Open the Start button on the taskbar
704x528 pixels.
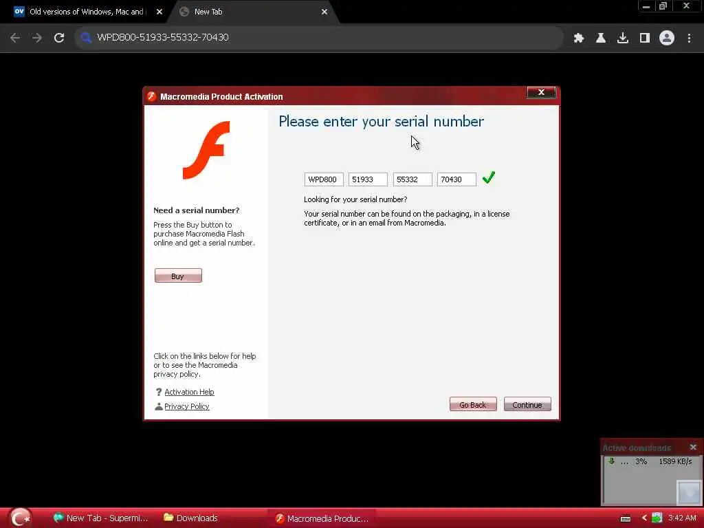20,518
